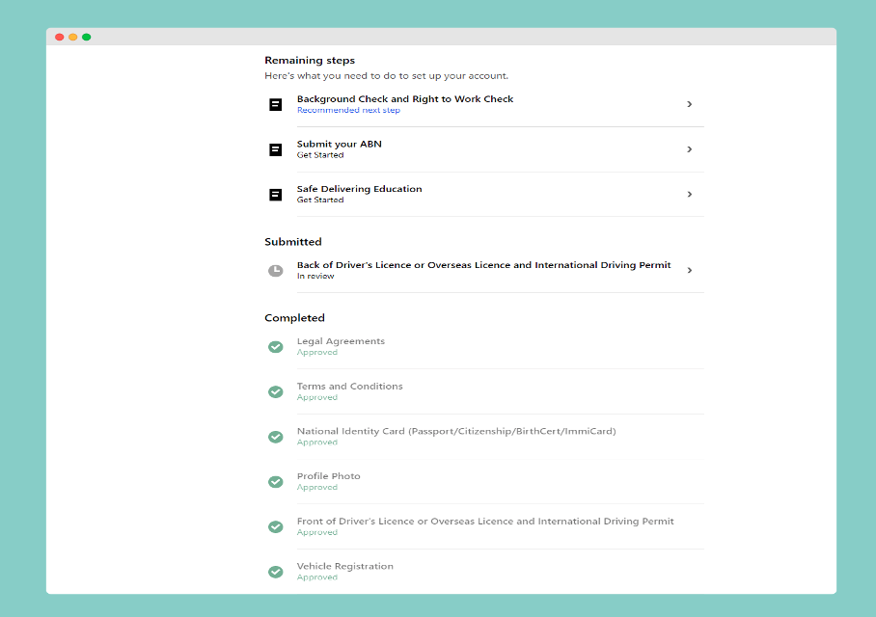Click green checkmark next to Vehicle Registration
The width and height of the screenshot is (876, 617).
pos(276,572)
